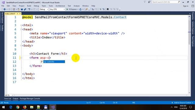Click the comment out selection icon
This screenshot has height=110, width=195.
(x=100, y=9)
